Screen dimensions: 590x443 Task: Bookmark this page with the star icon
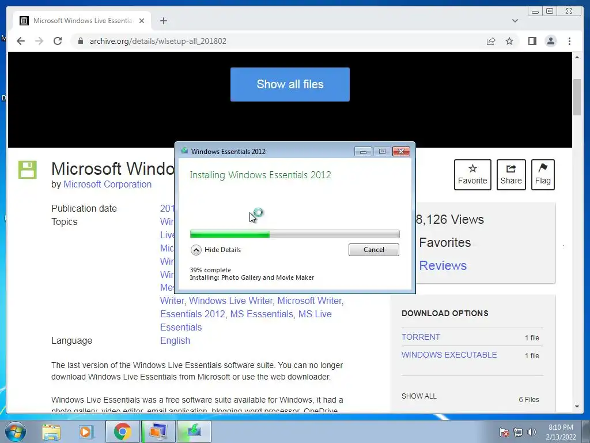coord(509,41)
